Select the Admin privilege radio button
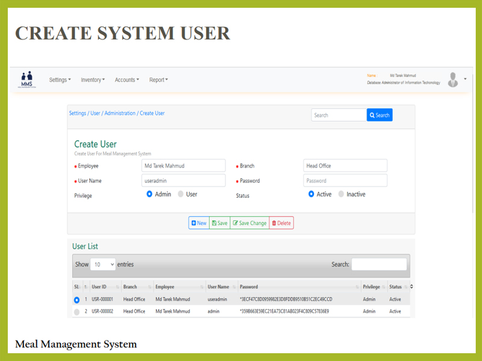The image size is (482, 361). (149, 194)
